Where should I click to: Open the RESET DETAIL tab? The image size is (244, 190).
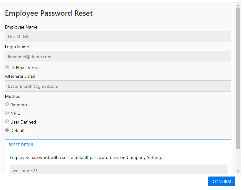click(21, 145)
